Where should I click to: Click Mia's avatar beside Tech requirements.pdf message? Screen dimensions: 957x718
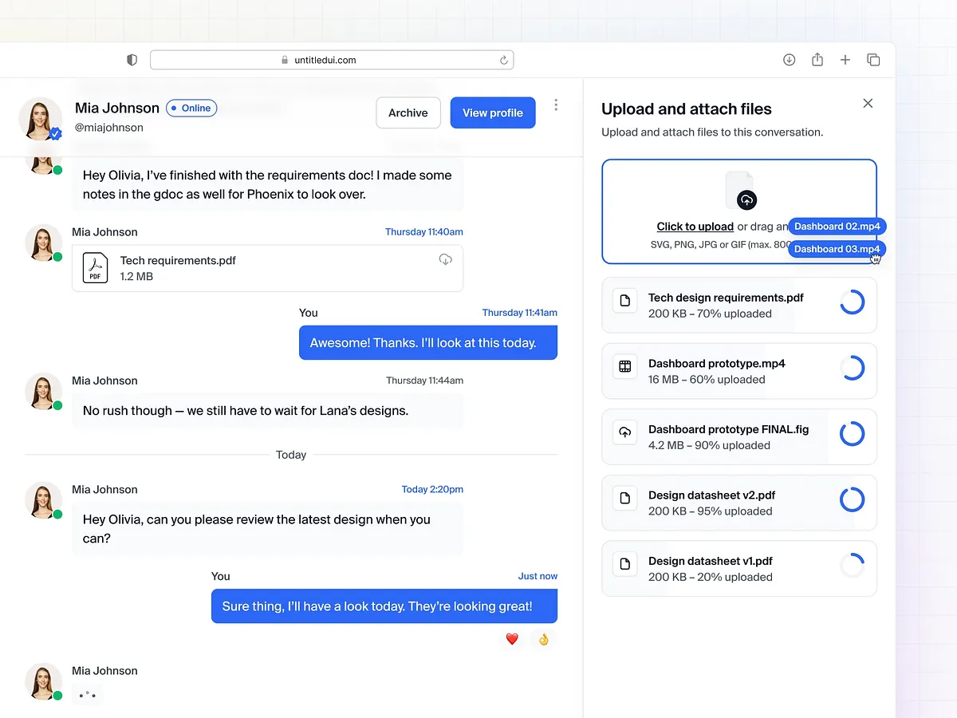coord(44,243)
